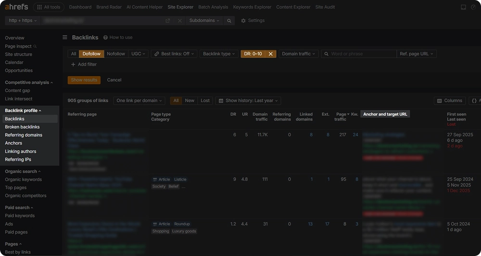Toggle the sidebar hamburger menu
481x256 pixels.
point(65,37)
